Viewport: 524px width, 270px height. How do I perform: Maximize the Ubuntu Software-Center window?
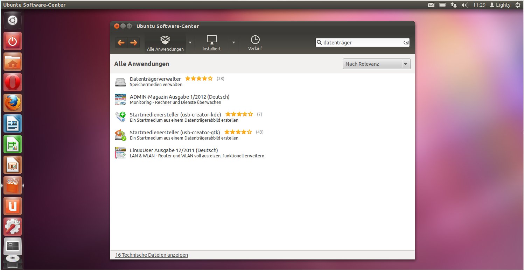(129, 26)
